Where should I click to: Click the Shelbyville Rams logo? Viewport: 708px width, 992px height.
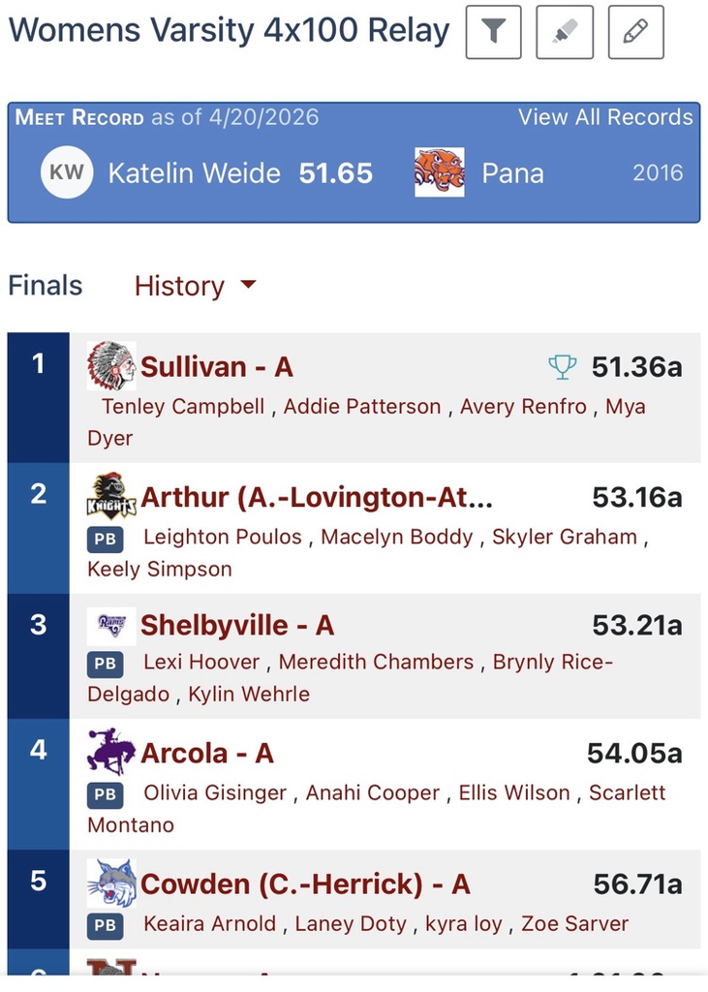[110, 626]
